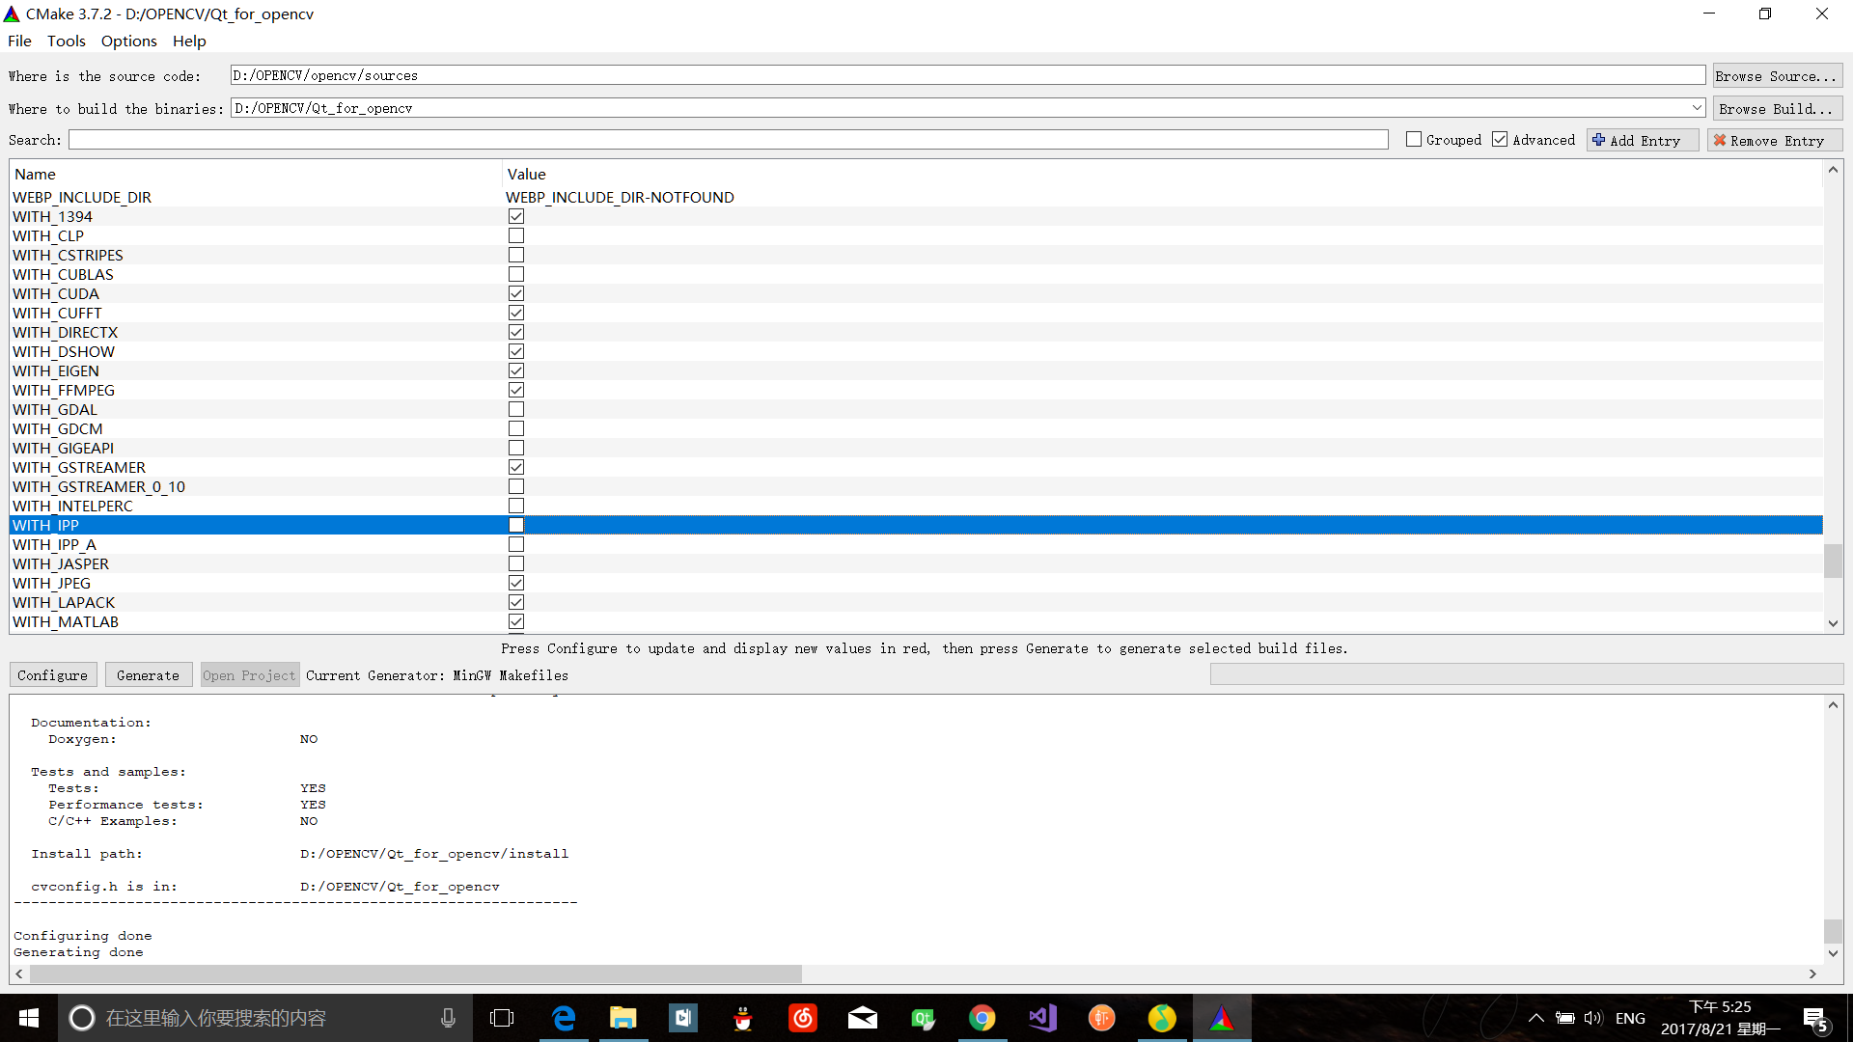
Task: Click the output log scroll-up arrow
Action: coord(1833,705)
